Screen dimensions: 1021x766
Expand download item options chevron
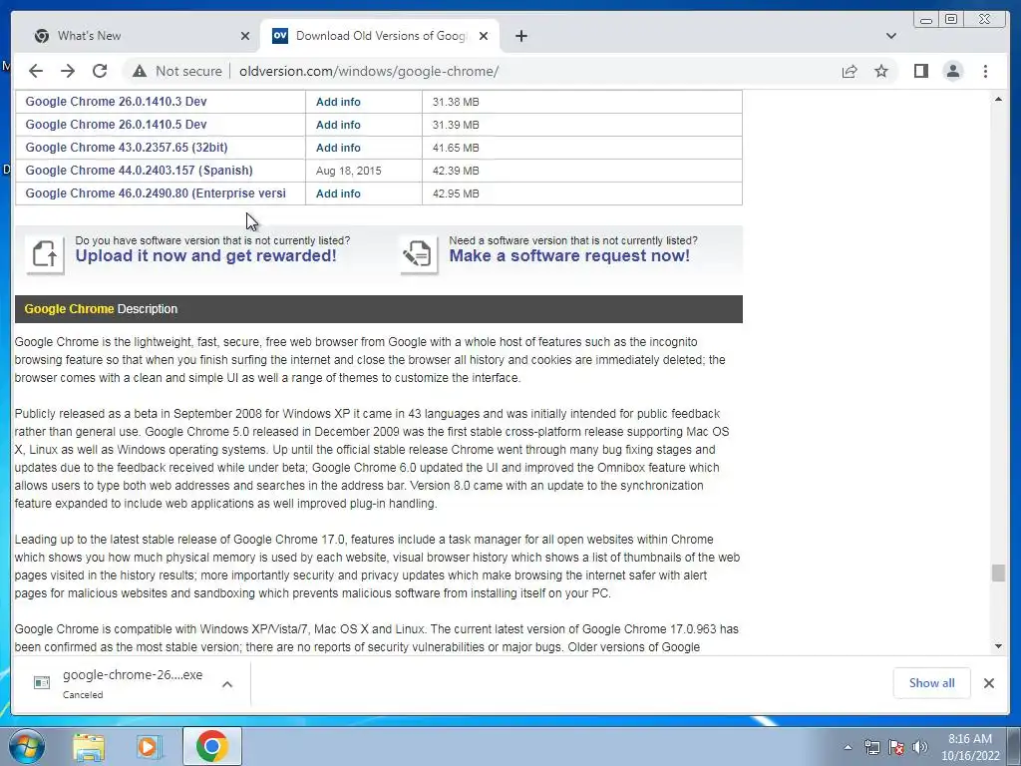click(227, 684)
